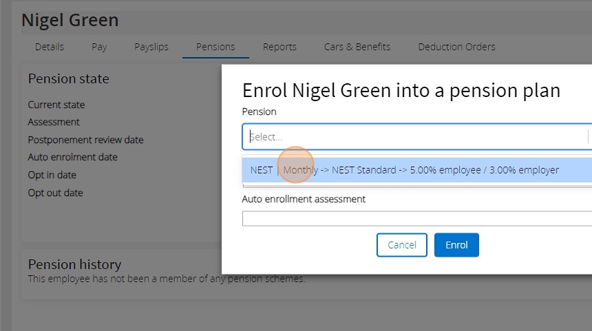Click the Current state label

pos(56,105)
